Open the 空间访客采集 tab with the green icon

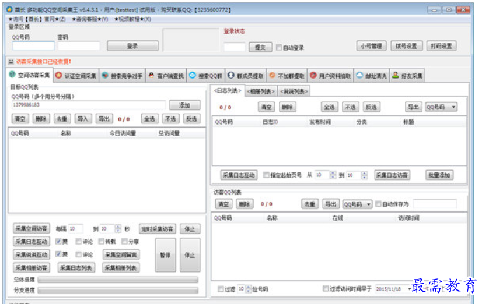30,75
